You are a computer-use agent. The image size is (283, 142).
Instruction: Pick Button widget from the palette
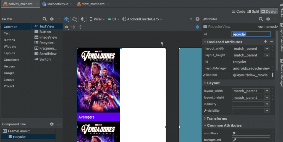(47, 32)
